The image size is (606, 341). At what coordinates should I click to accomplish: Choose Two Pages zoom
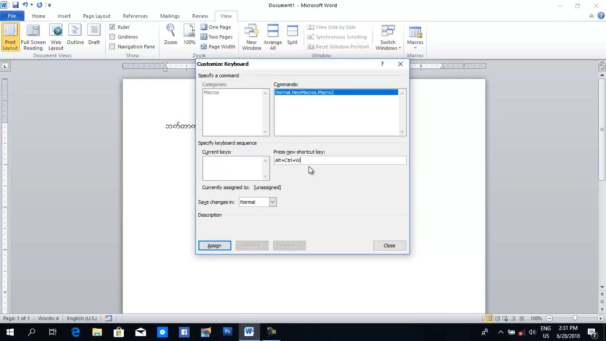click(217, 37)
